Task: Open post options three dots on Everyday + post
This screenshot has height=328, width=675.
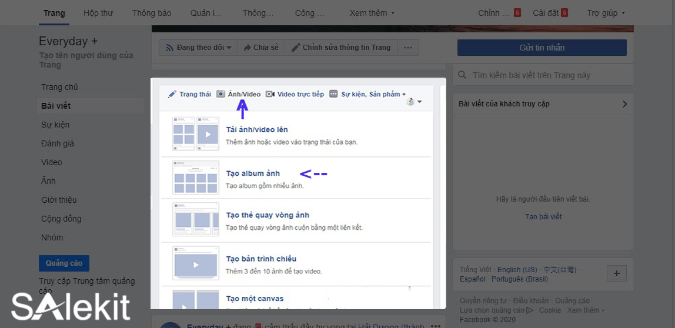Action: pyautogui.click(x=436, y=326)
